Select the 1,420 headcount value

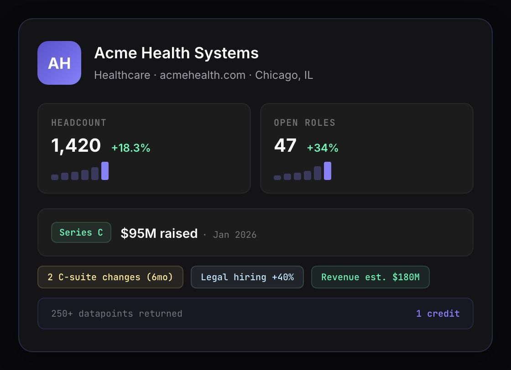coord(76,145)
